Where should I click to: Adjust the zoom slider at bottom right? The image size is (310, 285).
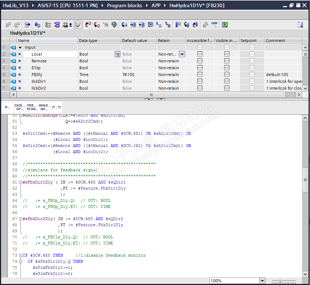coord(280,281)
